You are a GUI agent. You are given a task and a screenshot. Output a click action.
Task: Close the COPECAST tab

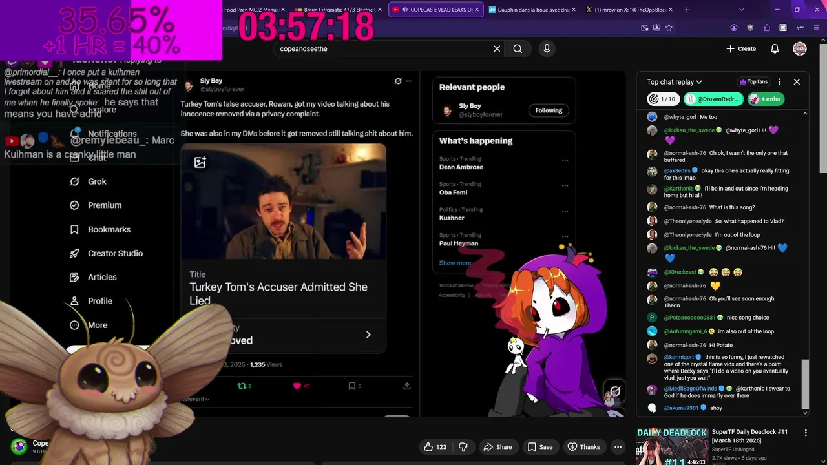pos(477,10)
